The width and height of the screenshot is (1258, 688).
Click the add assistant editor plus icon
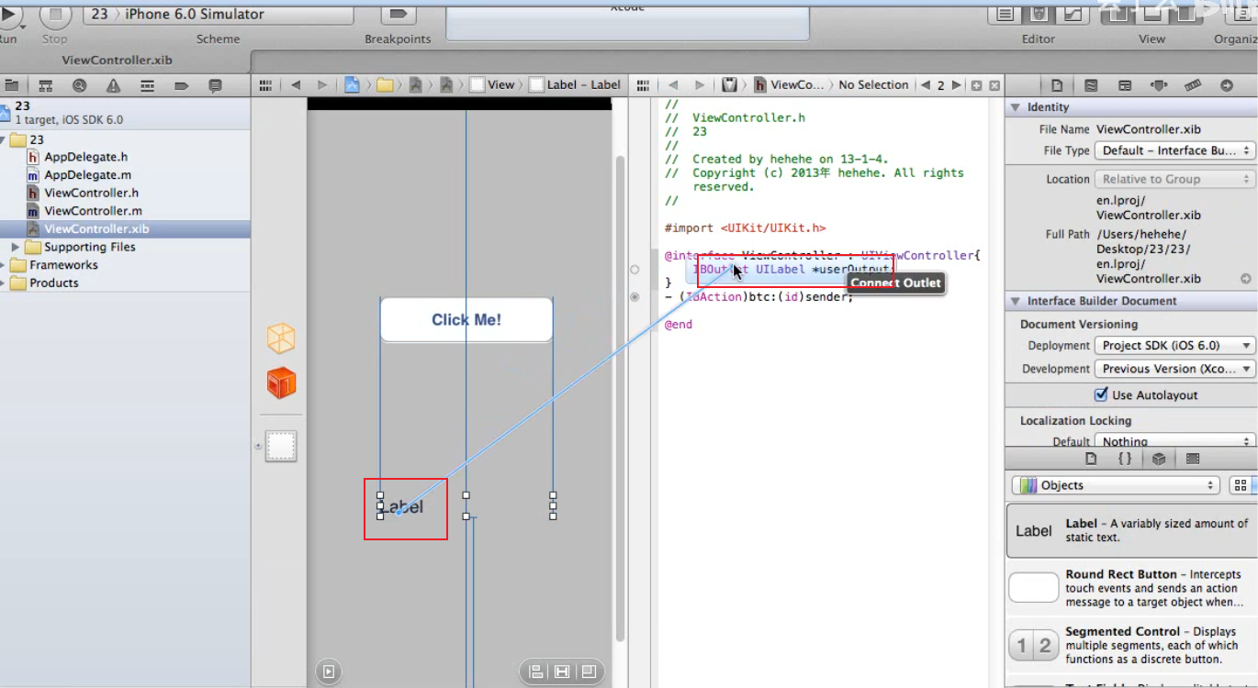(977, 85)
